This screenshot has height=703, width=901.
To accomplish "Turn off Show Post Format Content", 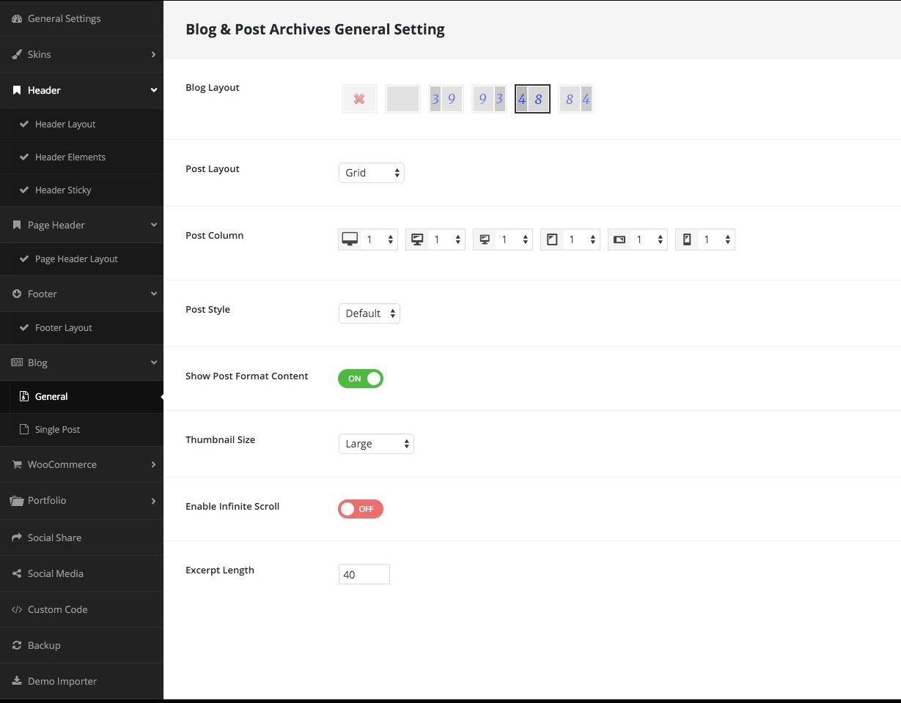I will coord(361,379).
